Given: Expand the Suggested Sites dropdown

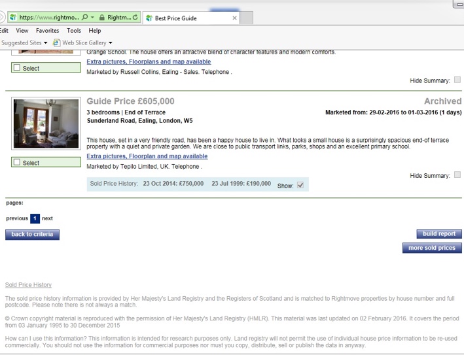Looking at the screenshot, I should 45,43.
